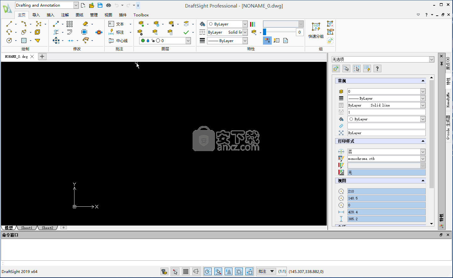Click the Text annotation tool
Image resolution: width=453 pixels, height=278 pixels.
click(116, 24)
